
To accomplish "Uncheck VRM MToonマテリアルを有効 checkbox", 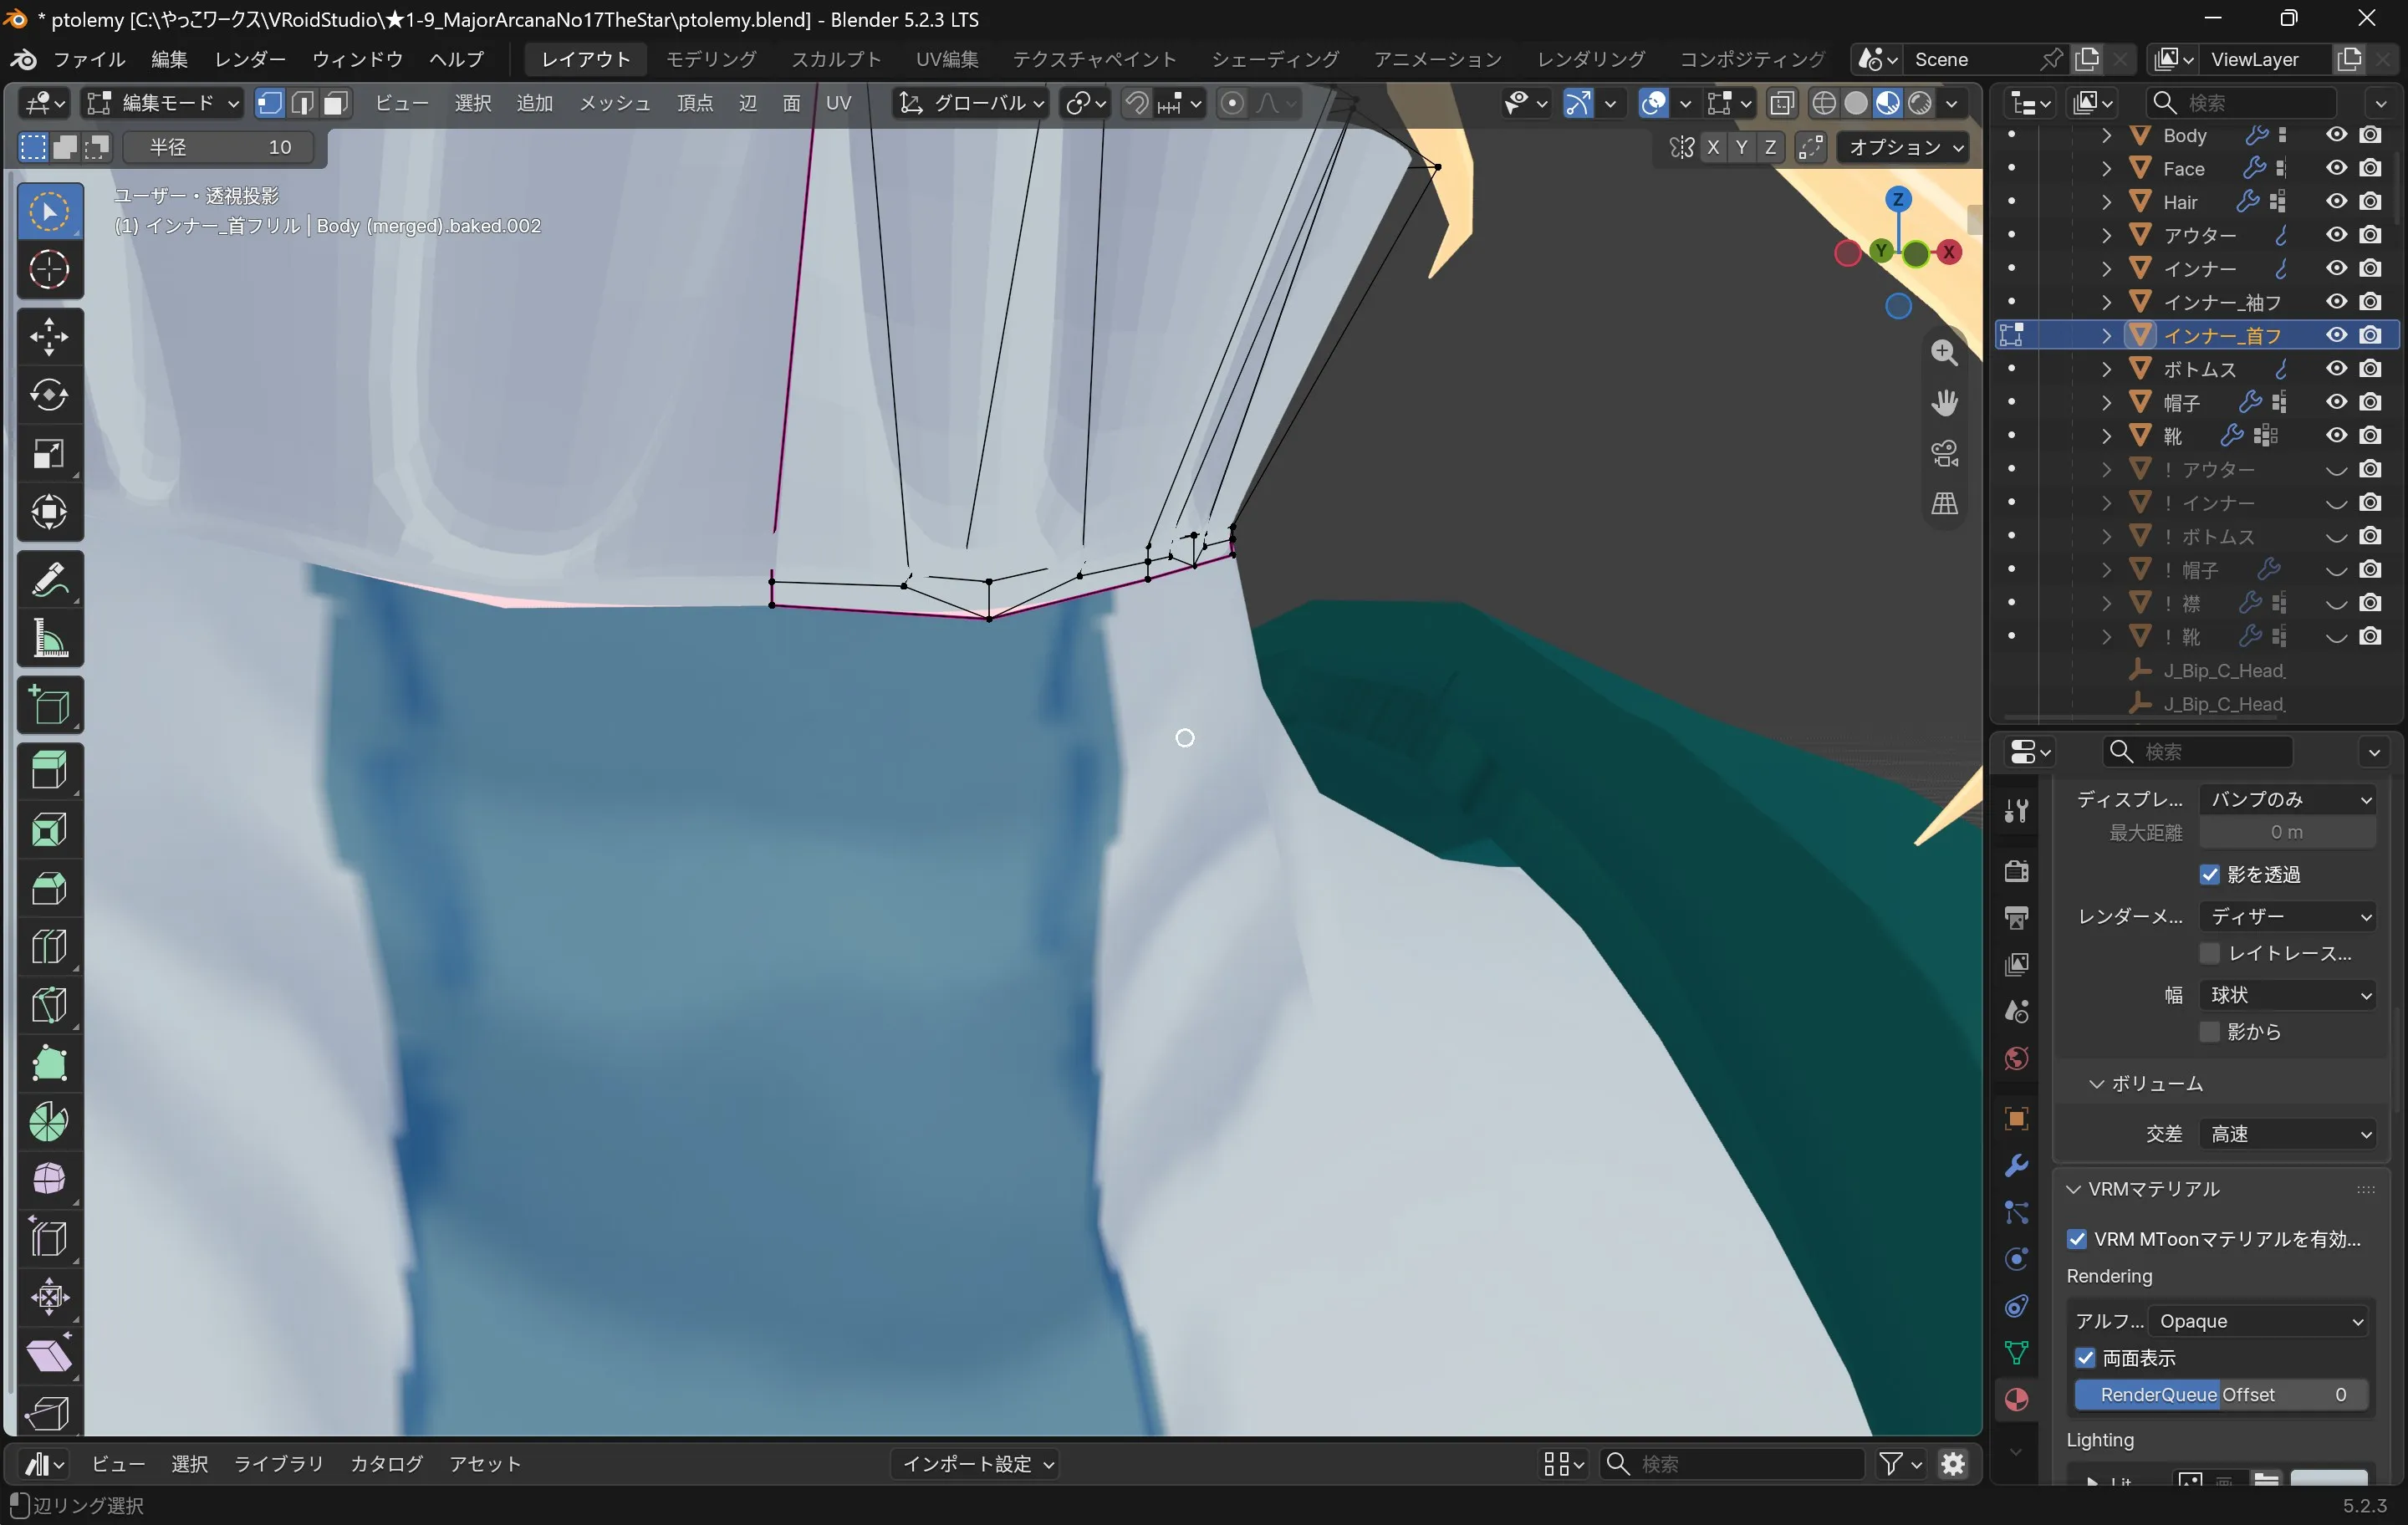I will (2077, 1239).
